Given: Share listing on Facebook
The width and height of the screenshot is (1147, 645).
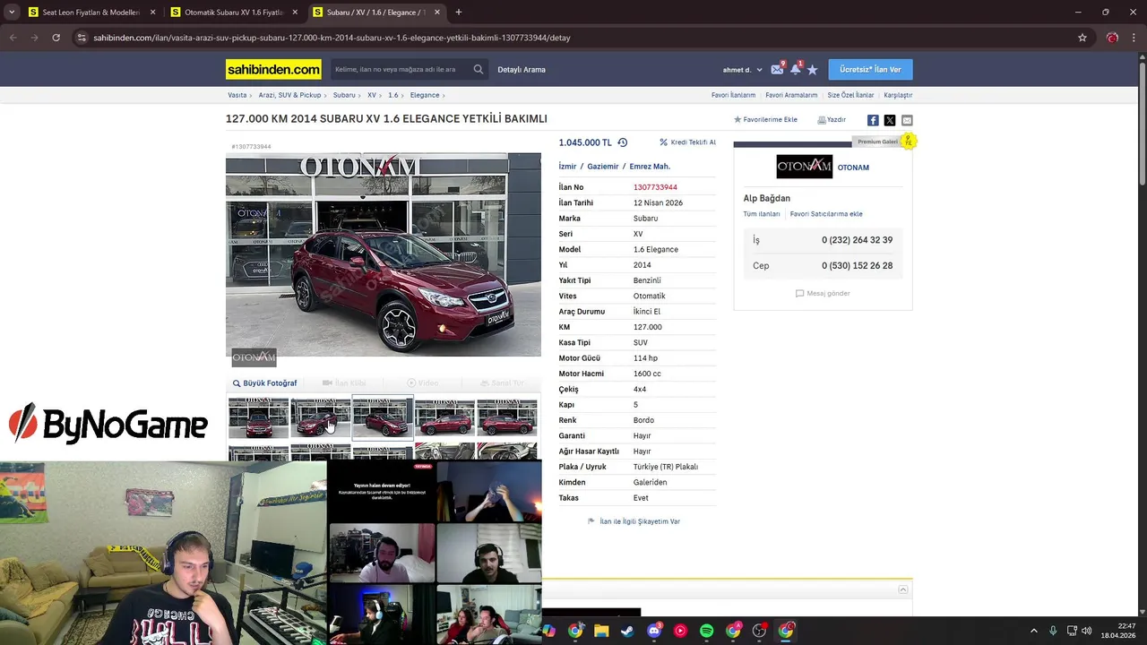Looking at the screenshot, I should tap(873, 120).
